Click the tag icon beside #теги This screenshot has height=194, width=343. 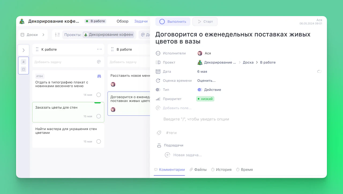(159, 133)
